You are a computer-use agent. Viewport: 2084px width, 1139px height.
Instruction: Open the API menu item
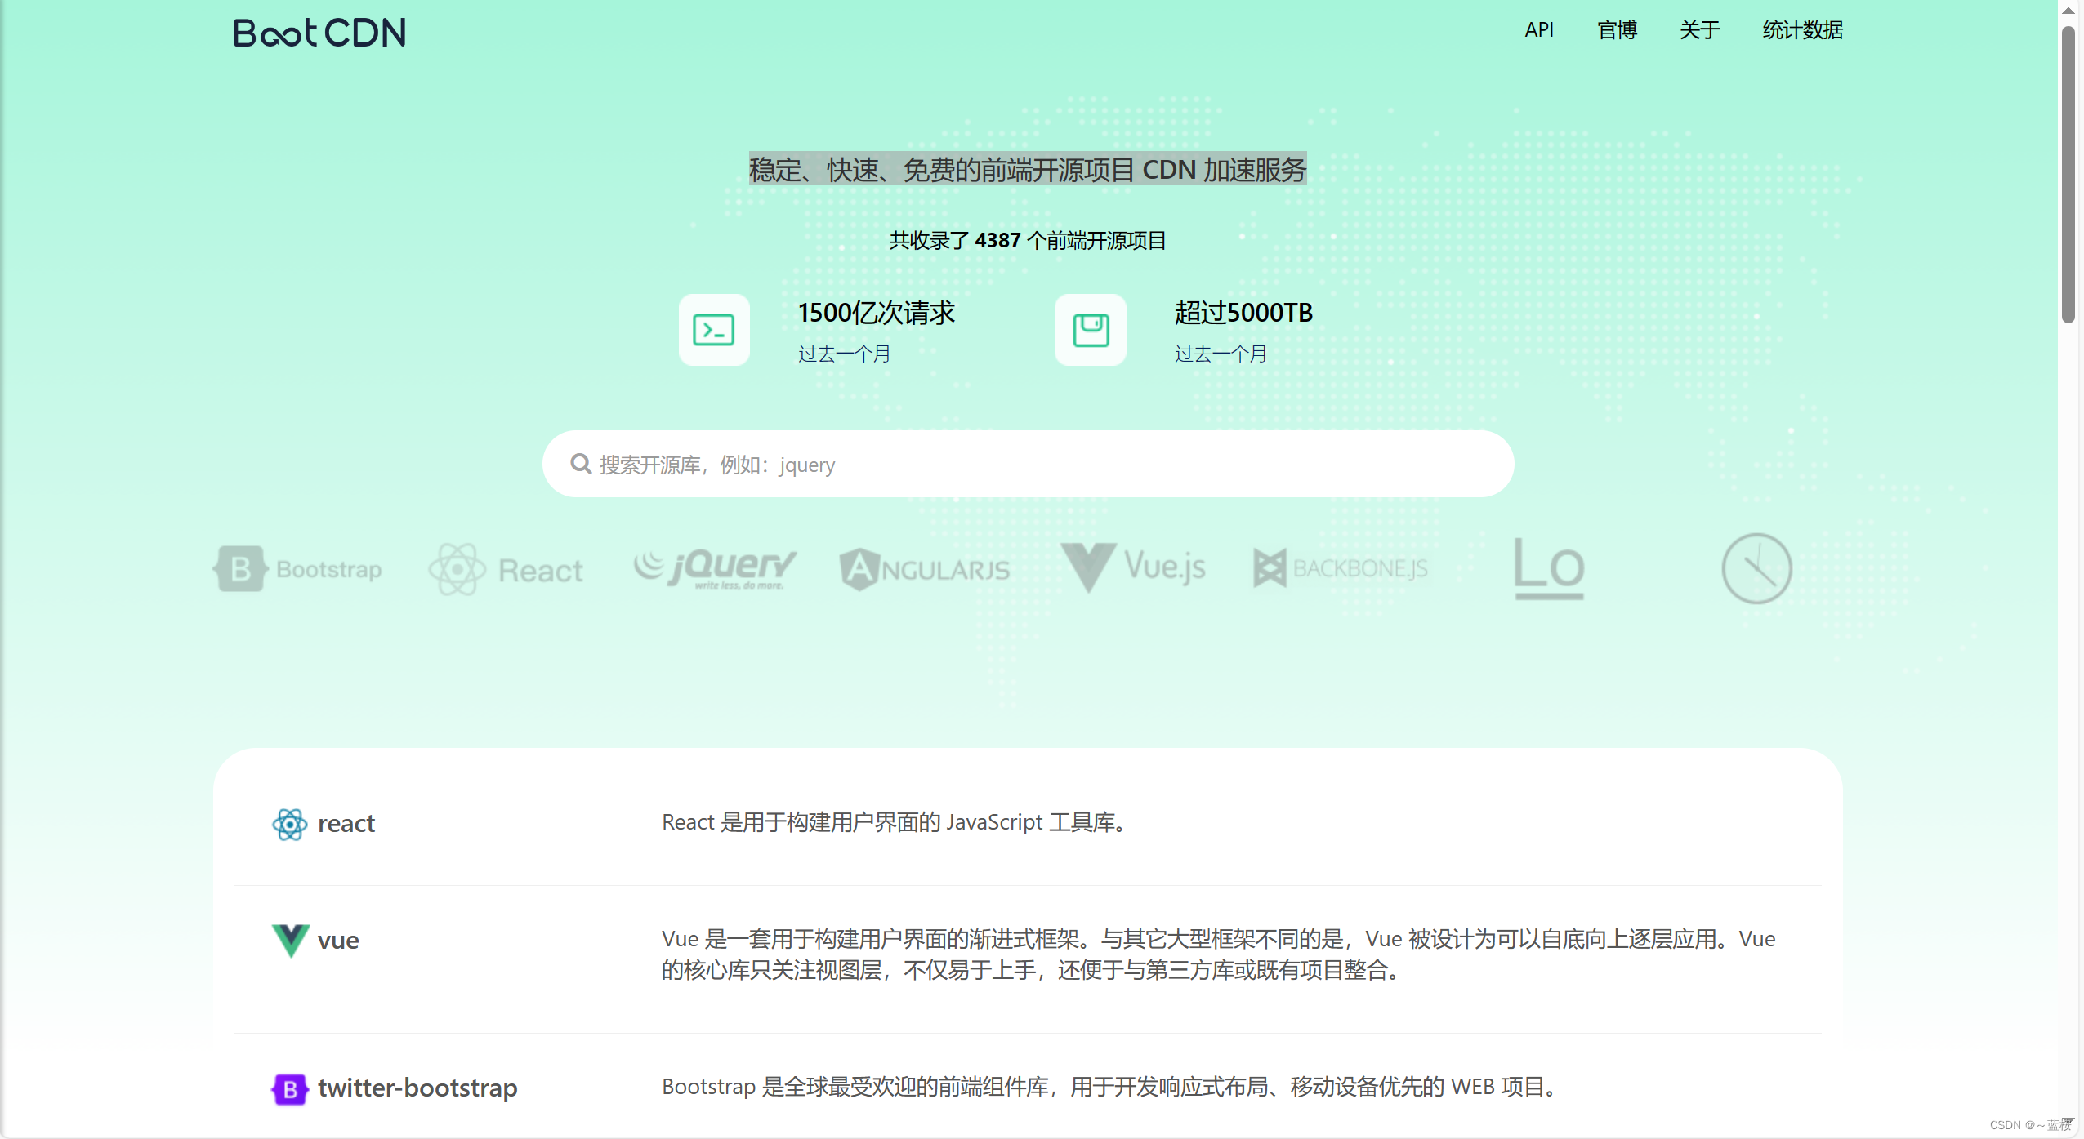[1539, 30]
